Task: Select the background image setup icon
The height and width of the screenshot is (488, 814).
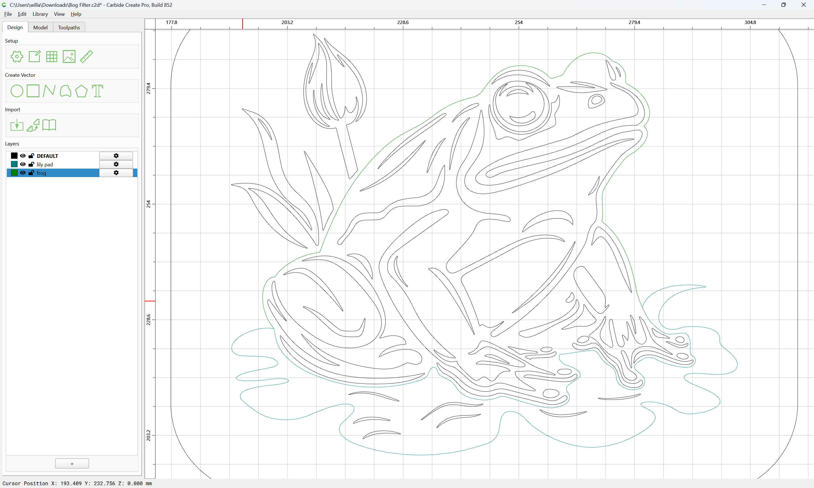Action: 69,56
